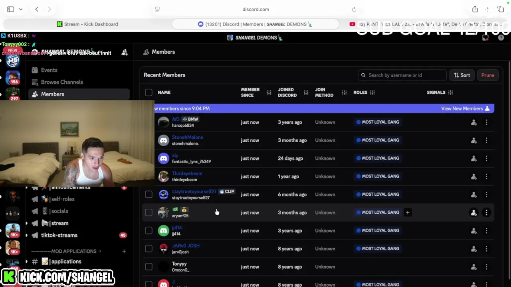This screenshot has width=511, height=287.
Task: Open Safari sidebar toggle icon
Action: (10, 9)
